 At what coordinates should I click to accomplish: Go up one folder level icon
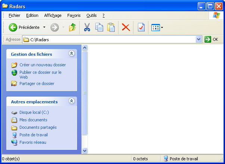[x=73, y=27]
